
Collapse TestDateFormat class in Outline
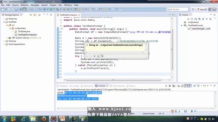pyautogui.click(x=182, y=25)
